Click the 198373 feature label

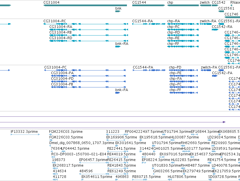[59, 160]
